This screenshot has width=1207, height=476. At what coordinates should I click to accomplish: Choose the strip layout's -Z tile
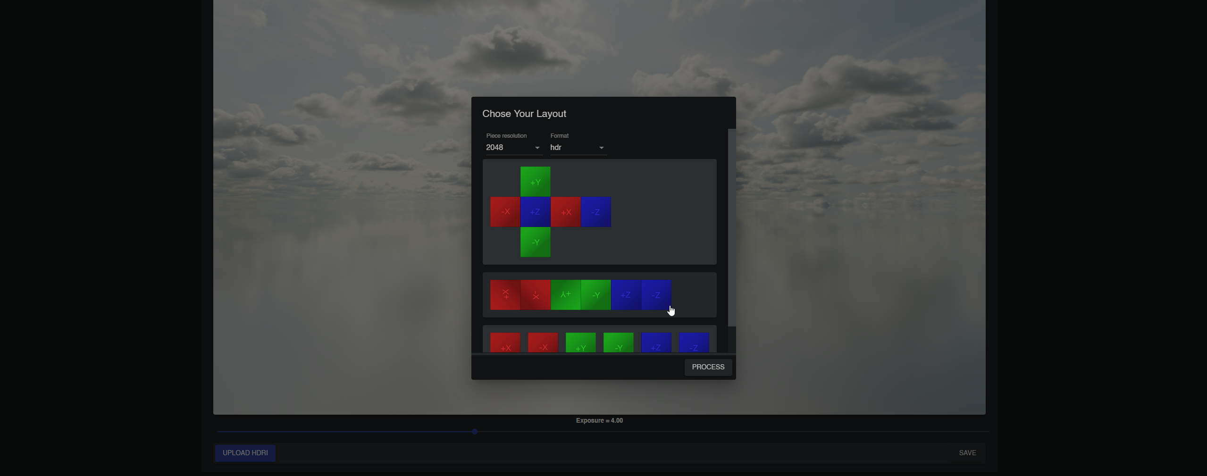point(656,295)
